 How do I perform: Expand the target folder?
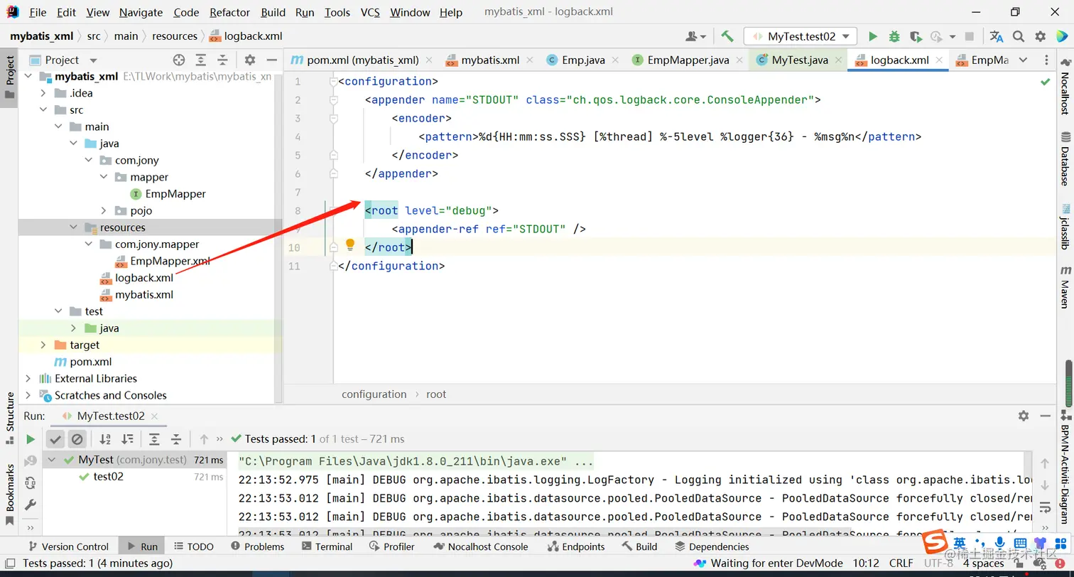[x=43, y=345]
